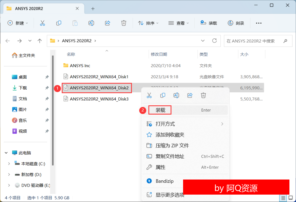Unpin 下载 using its pin icon
The width and height of the screenshot is (296, 202).
[47, 88]
